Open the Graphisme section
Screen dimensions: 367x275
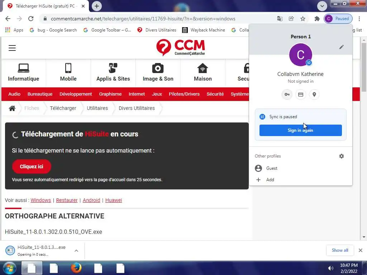pos(110,94)
